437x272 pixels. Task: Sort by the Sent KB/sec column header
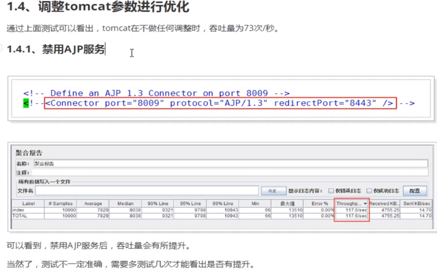click(416, 203)
